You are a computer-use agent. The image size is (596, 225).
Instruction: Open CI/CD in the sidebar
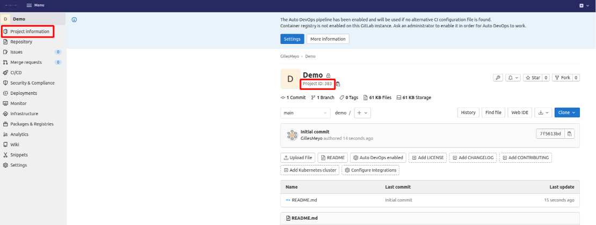(16, 72)
